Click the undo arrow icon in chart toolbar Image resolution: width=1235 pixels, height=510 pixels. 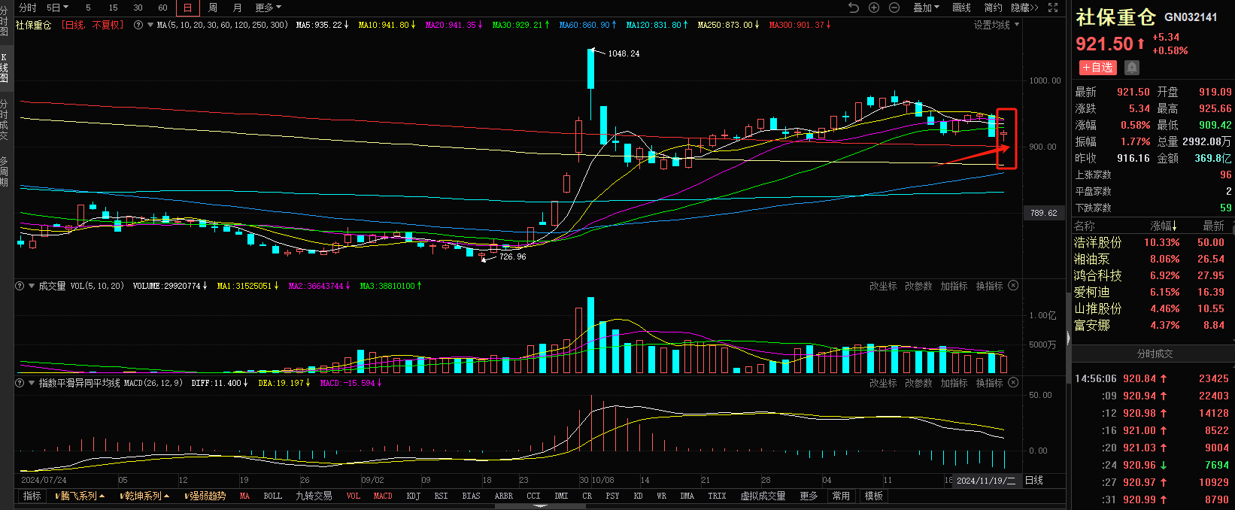[853, 8]
